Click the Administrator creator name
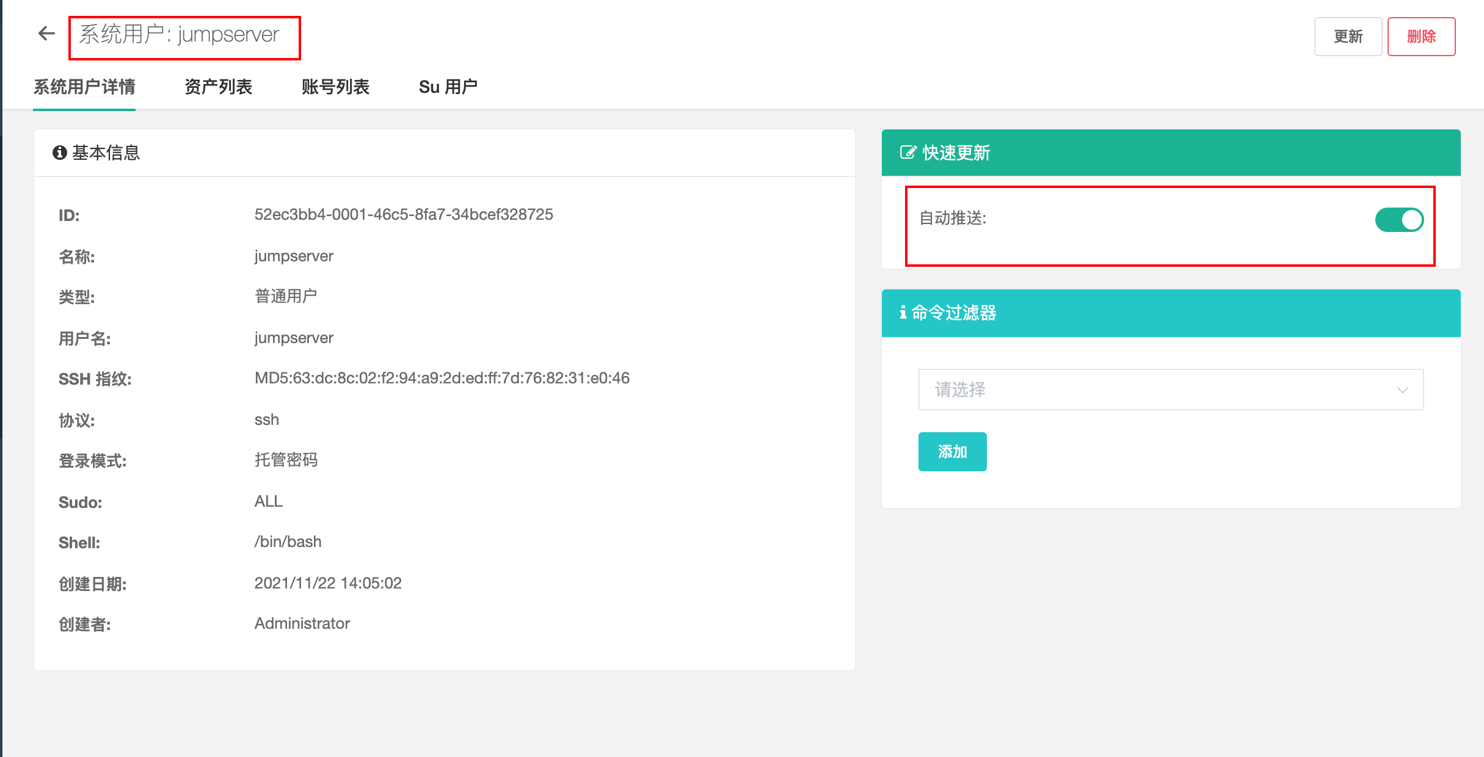This screenshot has width=1484, height=757. (302, 623)
